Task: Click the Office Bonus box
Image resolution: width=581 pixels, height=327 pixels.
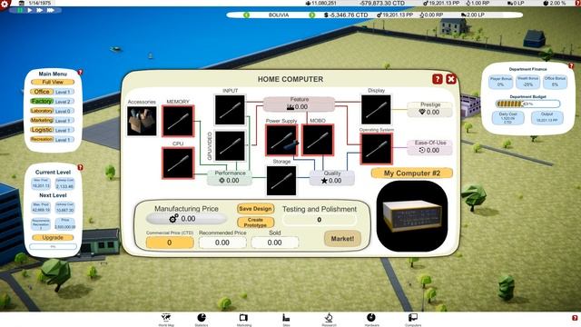Action: coord(555,82)
